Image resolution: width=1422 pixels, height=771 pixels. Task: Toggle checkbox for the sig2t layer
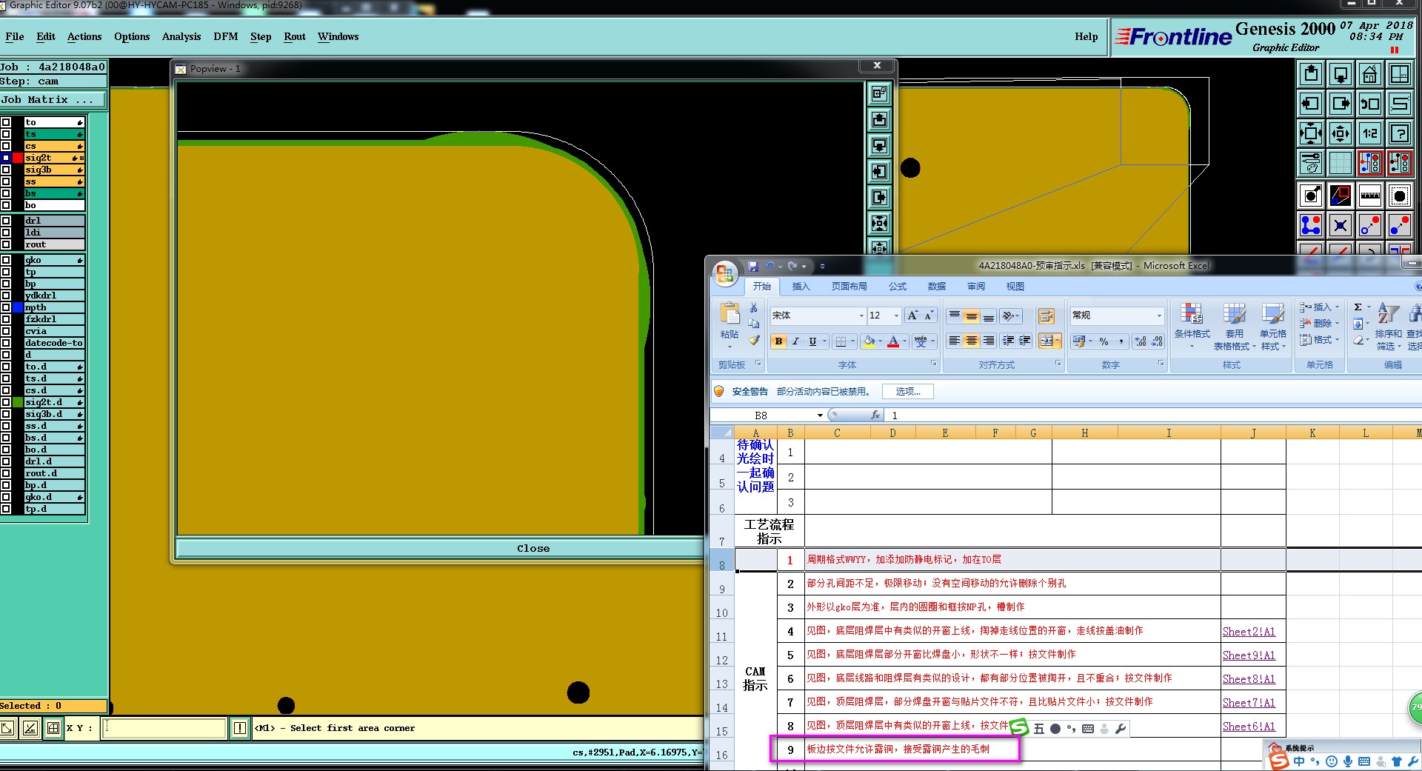point(6,158)
